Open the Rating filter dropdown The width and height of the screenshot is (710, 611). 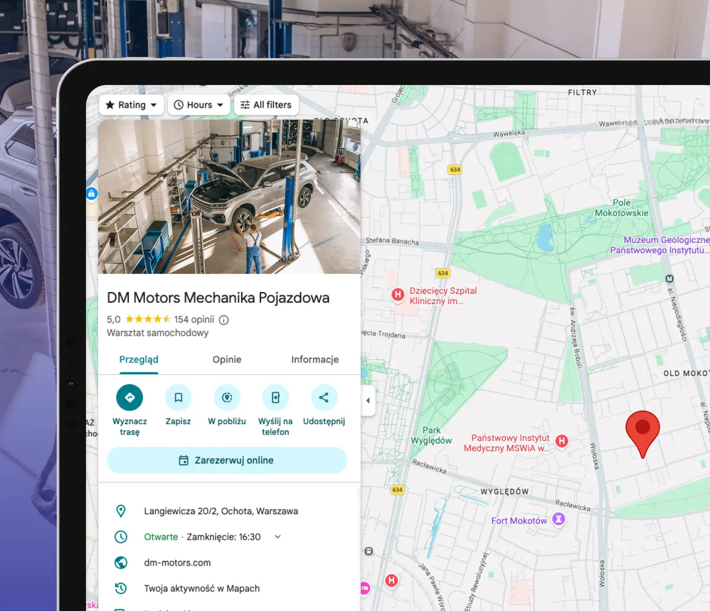point(131,105)
